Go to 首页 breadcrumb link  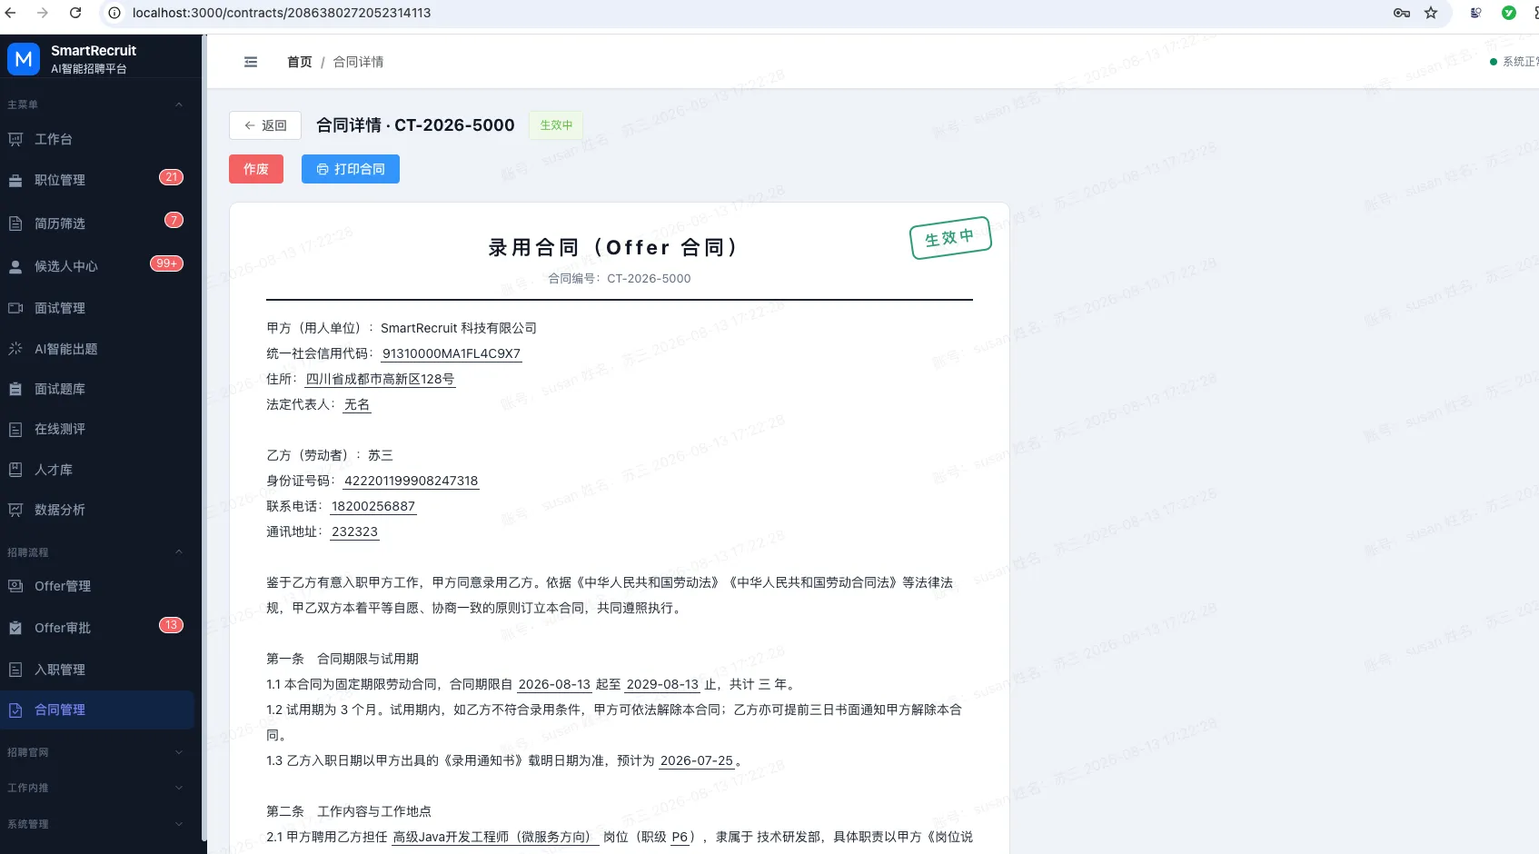(x=300, y=62)
